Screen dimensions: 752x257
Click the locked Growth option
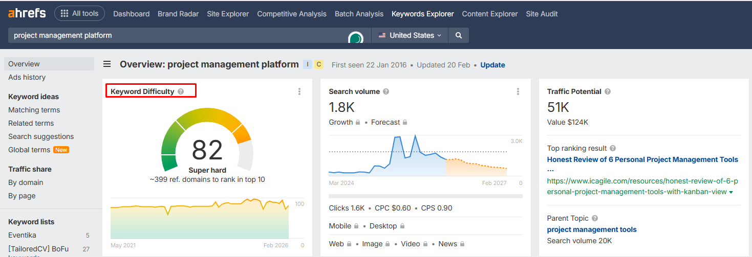(x=345, y=122)
